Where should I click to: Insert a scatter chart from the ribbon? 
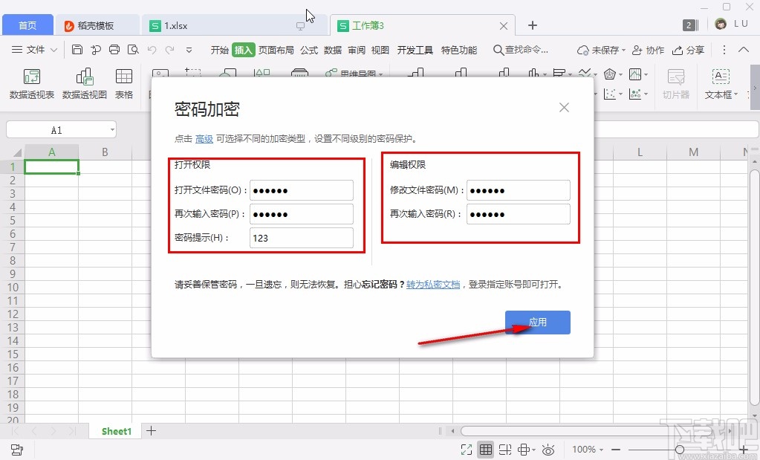(608, 93)
